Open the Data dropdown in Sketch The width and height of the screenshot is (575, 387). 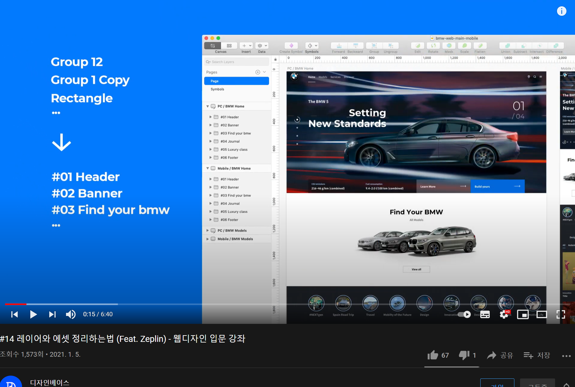click(262, 46)
